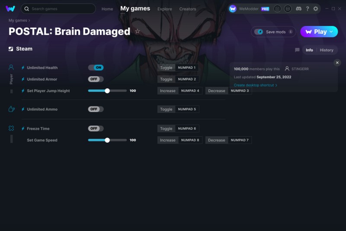Open help question mark icon
The width and height of the screenshot is (346, 231).
click(x=308, y=9)
